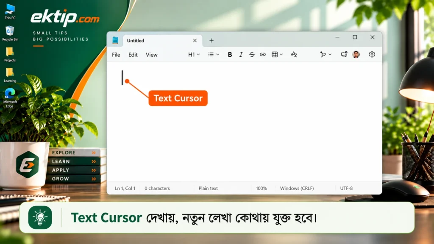The width and height of the screenshot is (434, 244).
Task: Clear formatting with the A icon
Action: pos(294,55)
